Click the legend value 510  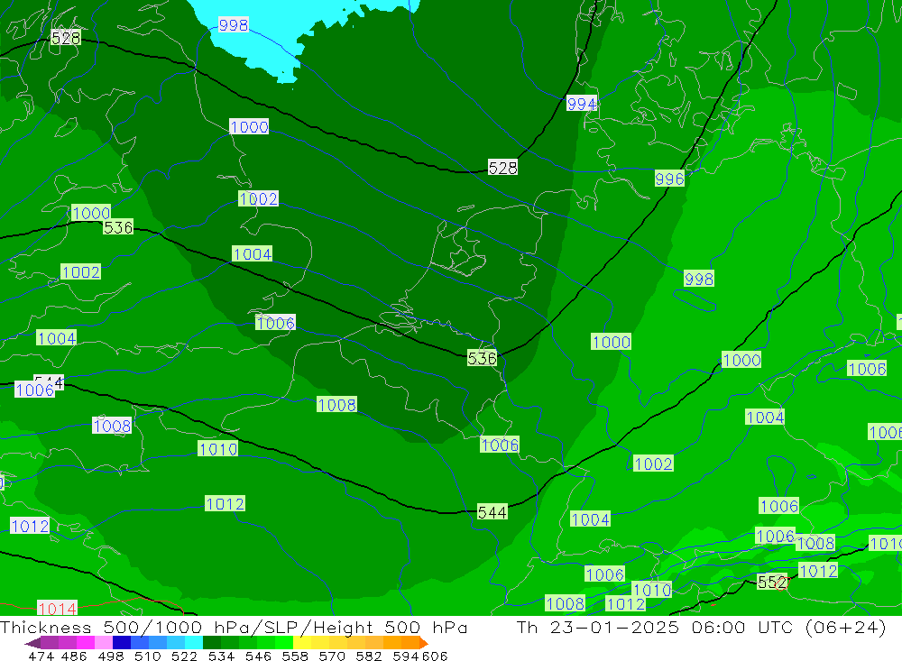point(147,656)
